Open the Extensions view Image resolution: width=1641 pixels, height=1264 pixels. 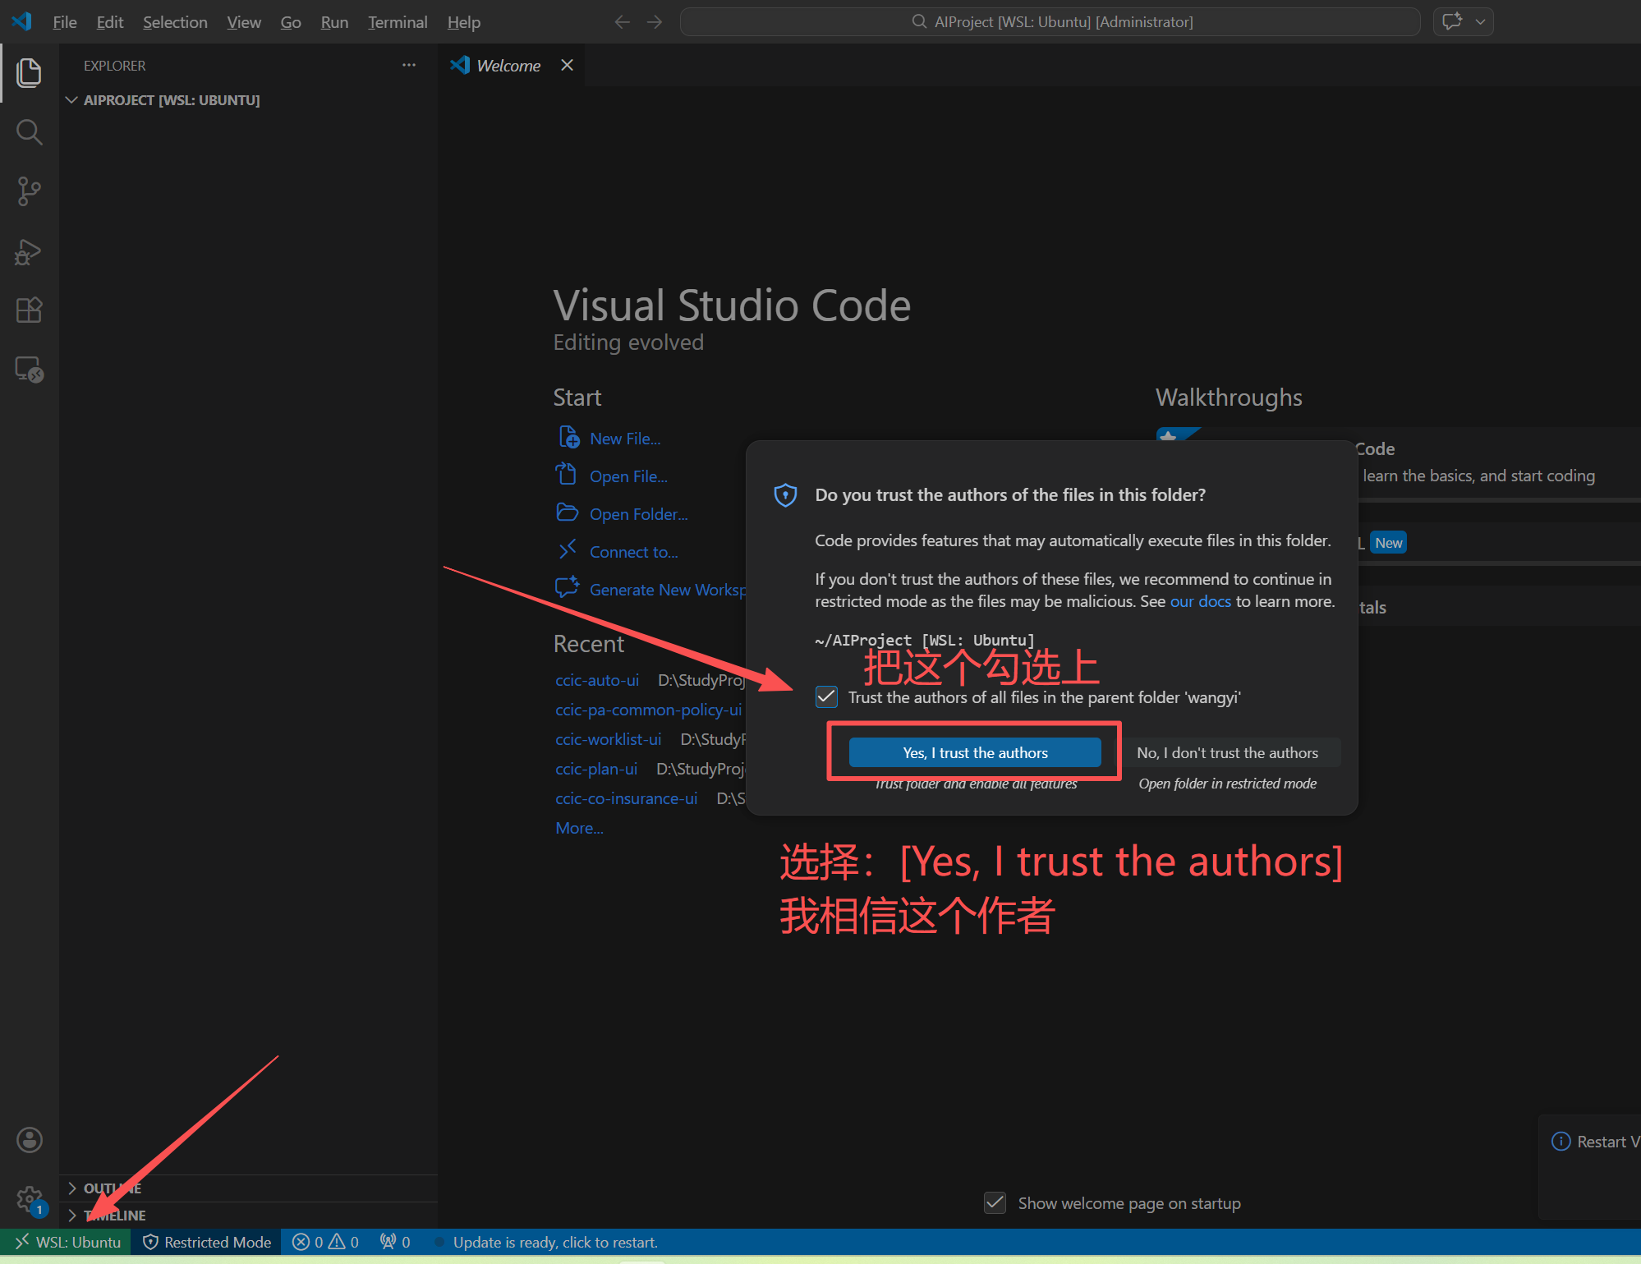click(x=29, y=310)
